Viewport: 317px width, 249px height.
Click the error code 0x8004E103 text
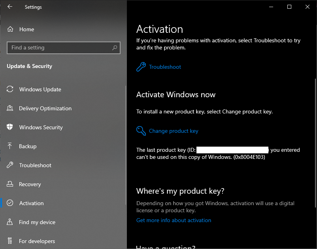pyautogui.click(x=249, y=157)
